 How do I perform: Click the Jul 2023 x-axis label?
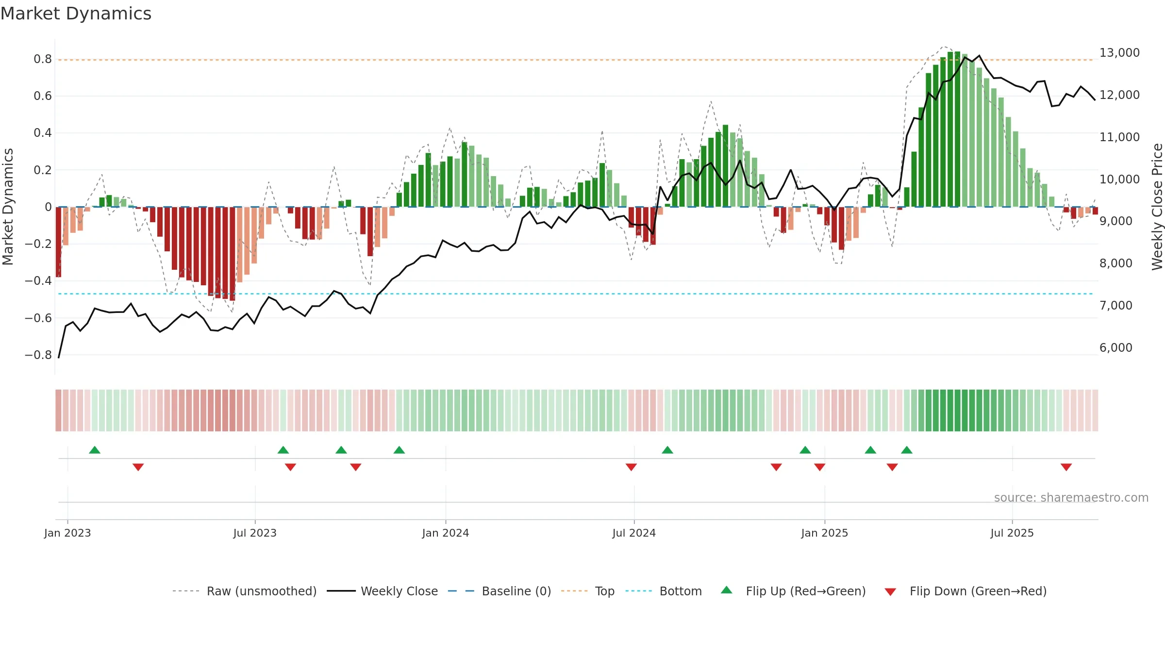(255, 533)
